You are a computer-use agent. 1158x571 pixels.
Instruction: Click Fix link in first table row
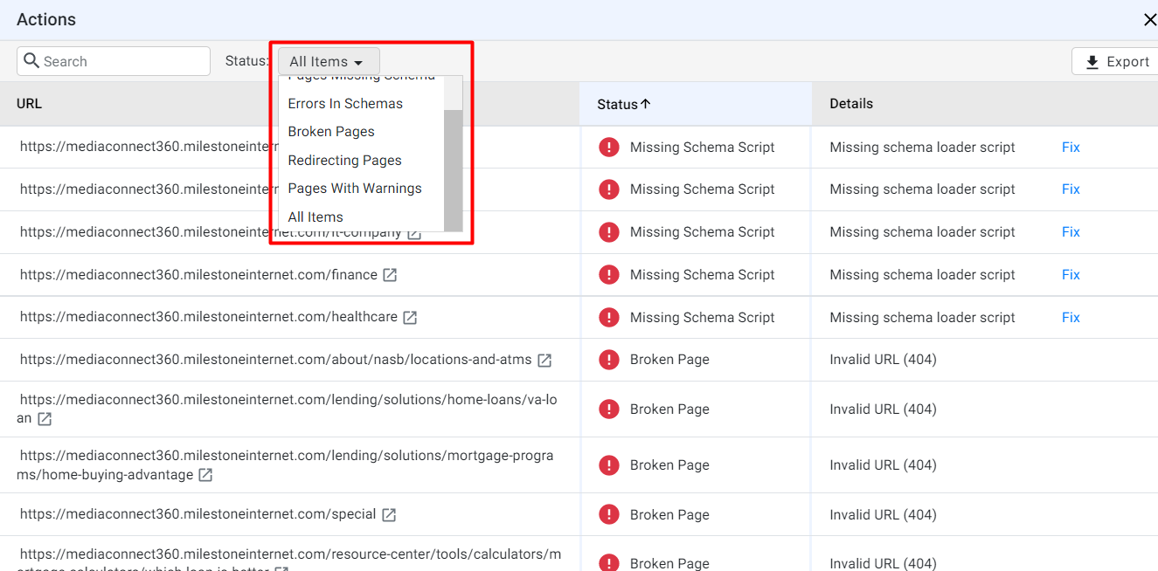tap(1071, 147)
